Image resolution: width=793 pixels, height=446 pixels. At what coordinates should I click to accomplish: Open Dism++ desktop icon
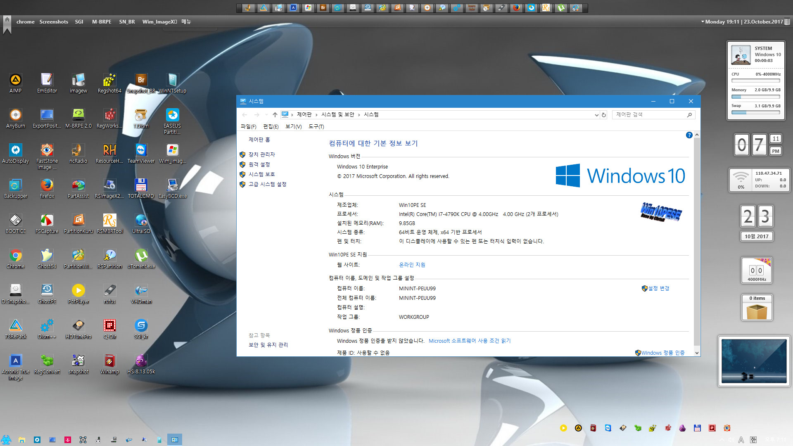point(47,328)
